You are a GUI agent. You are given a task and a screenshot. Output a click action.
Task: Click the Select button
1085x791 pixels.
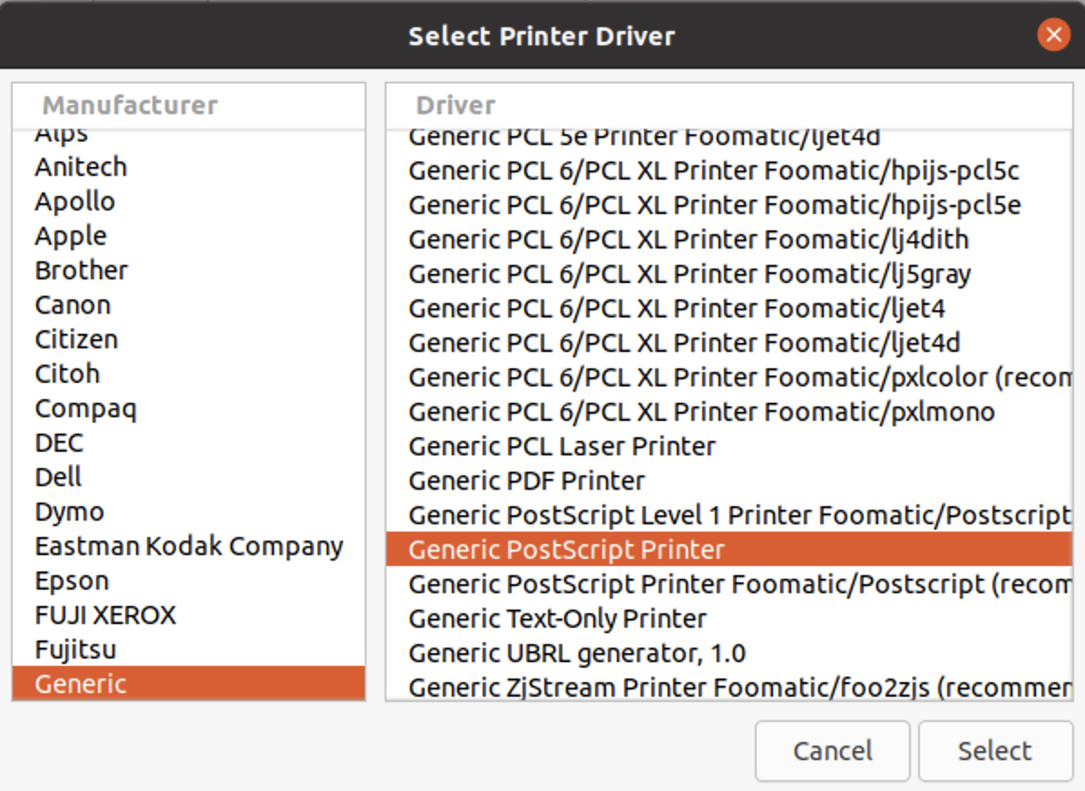tap(994, 751)
